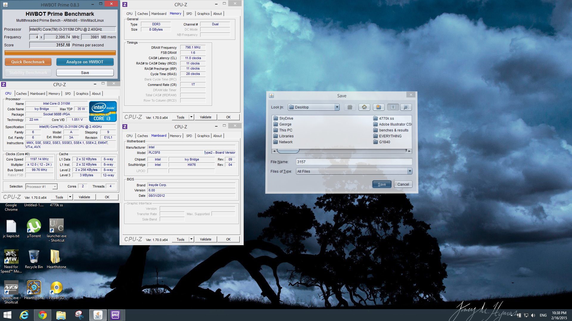Open the Hearthstone game shortcut icon
Image resolution: width=572 pixels, height=321 pixels.
tap(34, 290)
